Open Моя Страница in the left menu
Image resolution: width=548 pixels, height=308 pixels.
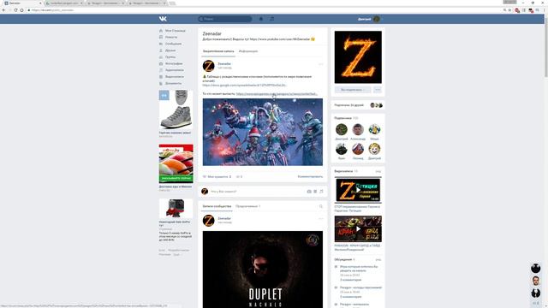pyautogui.click(x=175, y=31)
